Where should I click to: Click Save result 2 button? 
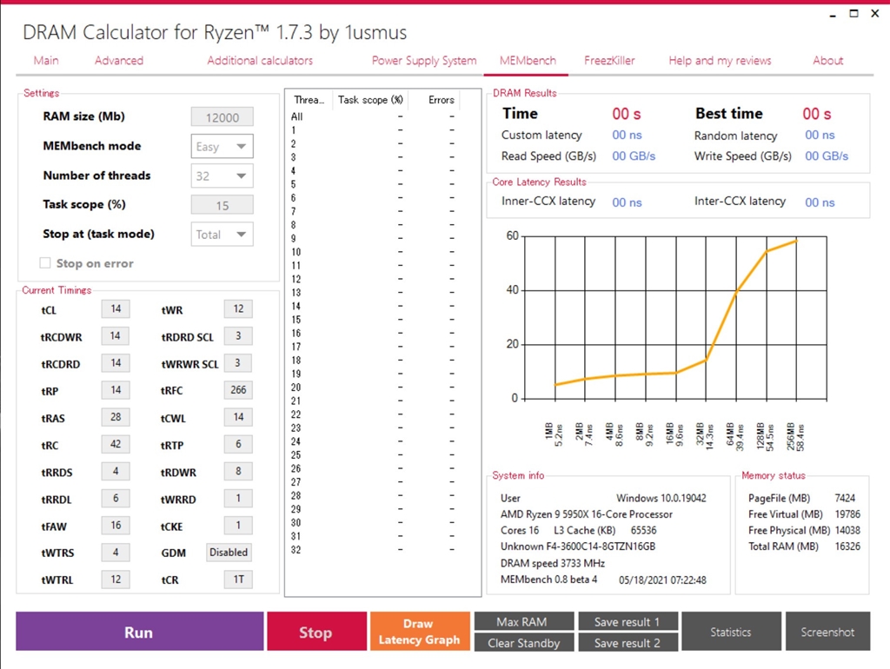pos(628,643)
